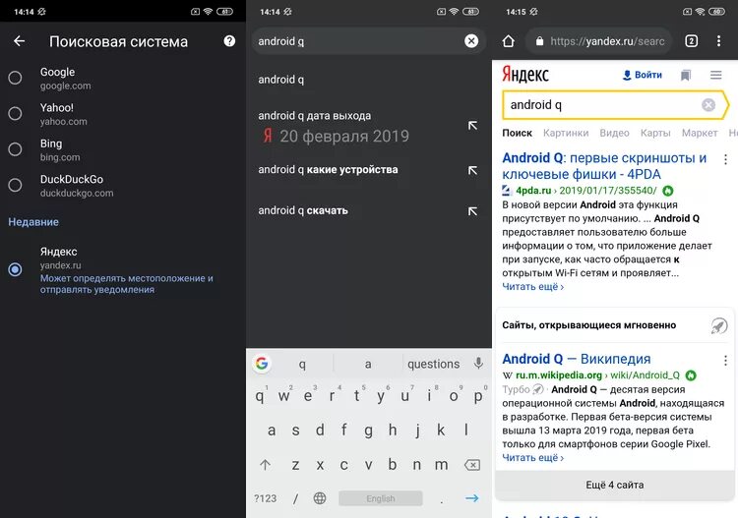Switch to Видео tab
This screenshot has width=738, height=518.
pos(614,133)
